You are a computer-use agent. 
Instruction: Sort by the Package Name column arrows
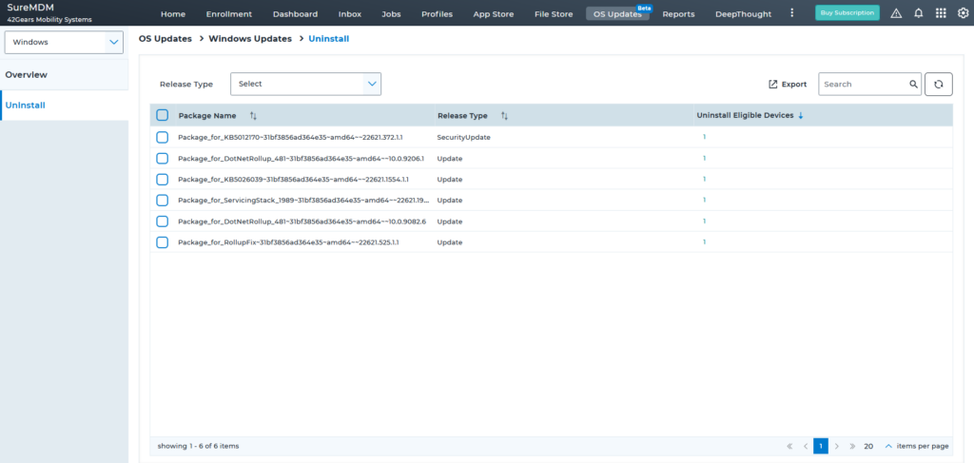pyautogui.click(x=253, y=115)
